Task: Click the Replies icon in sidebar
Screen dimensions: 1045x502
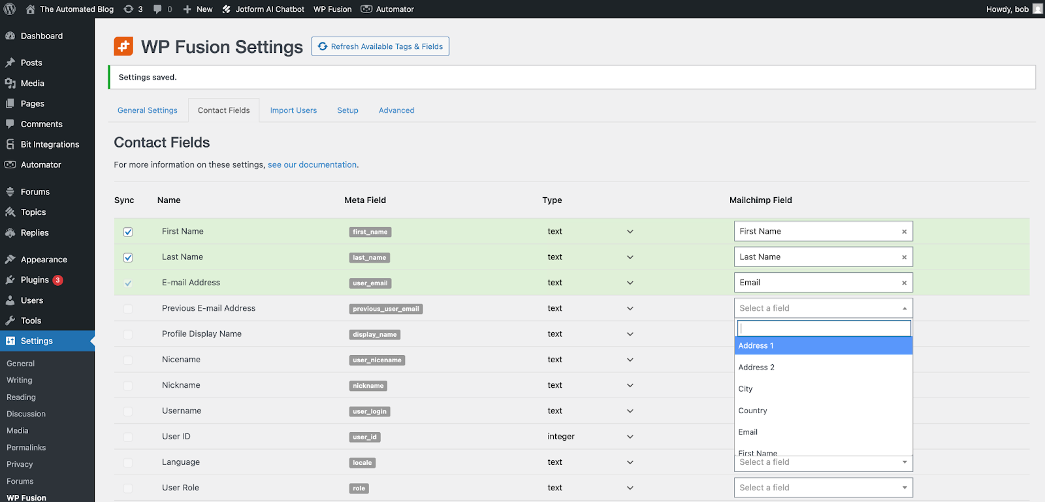Action: [10, 232]
